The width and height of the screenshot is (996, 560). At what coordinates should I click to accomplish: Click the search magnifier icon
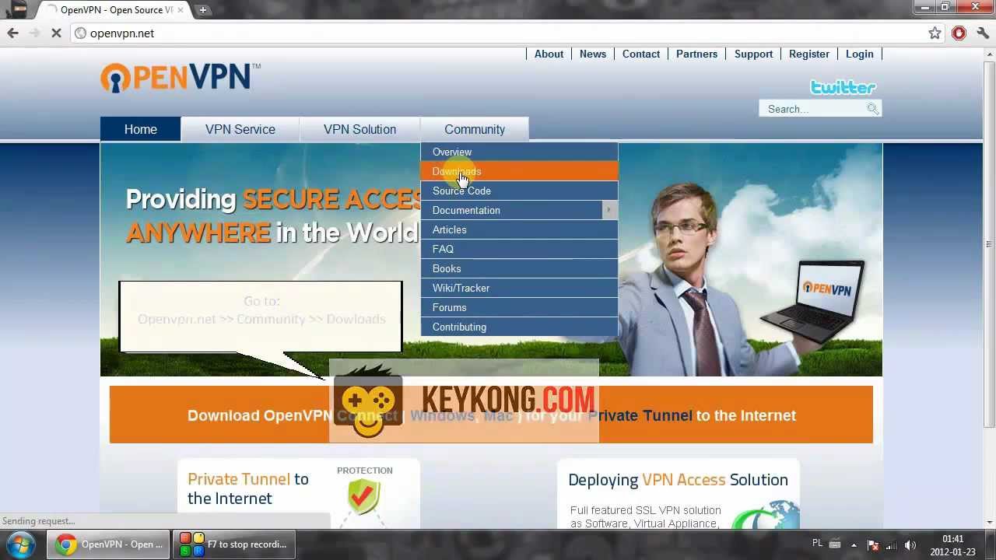(x=873, y=109)
